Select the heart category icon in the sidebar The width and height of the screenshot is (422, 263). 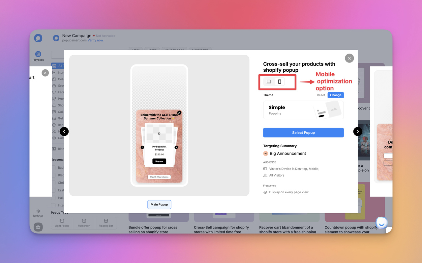[x=54, y=92]
